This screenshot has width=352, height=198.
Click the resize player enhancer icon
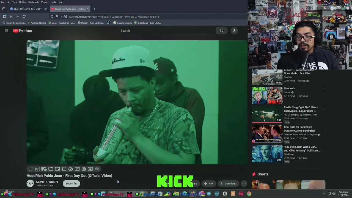57,169
